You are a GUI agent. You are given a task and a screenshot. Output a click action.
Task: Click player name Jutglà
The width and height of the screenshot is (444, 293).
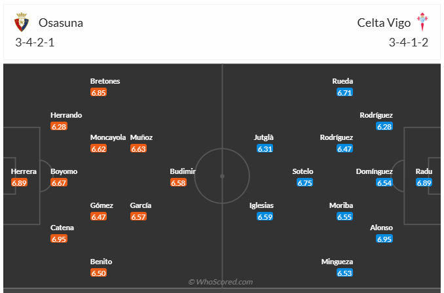coord(264,137)
